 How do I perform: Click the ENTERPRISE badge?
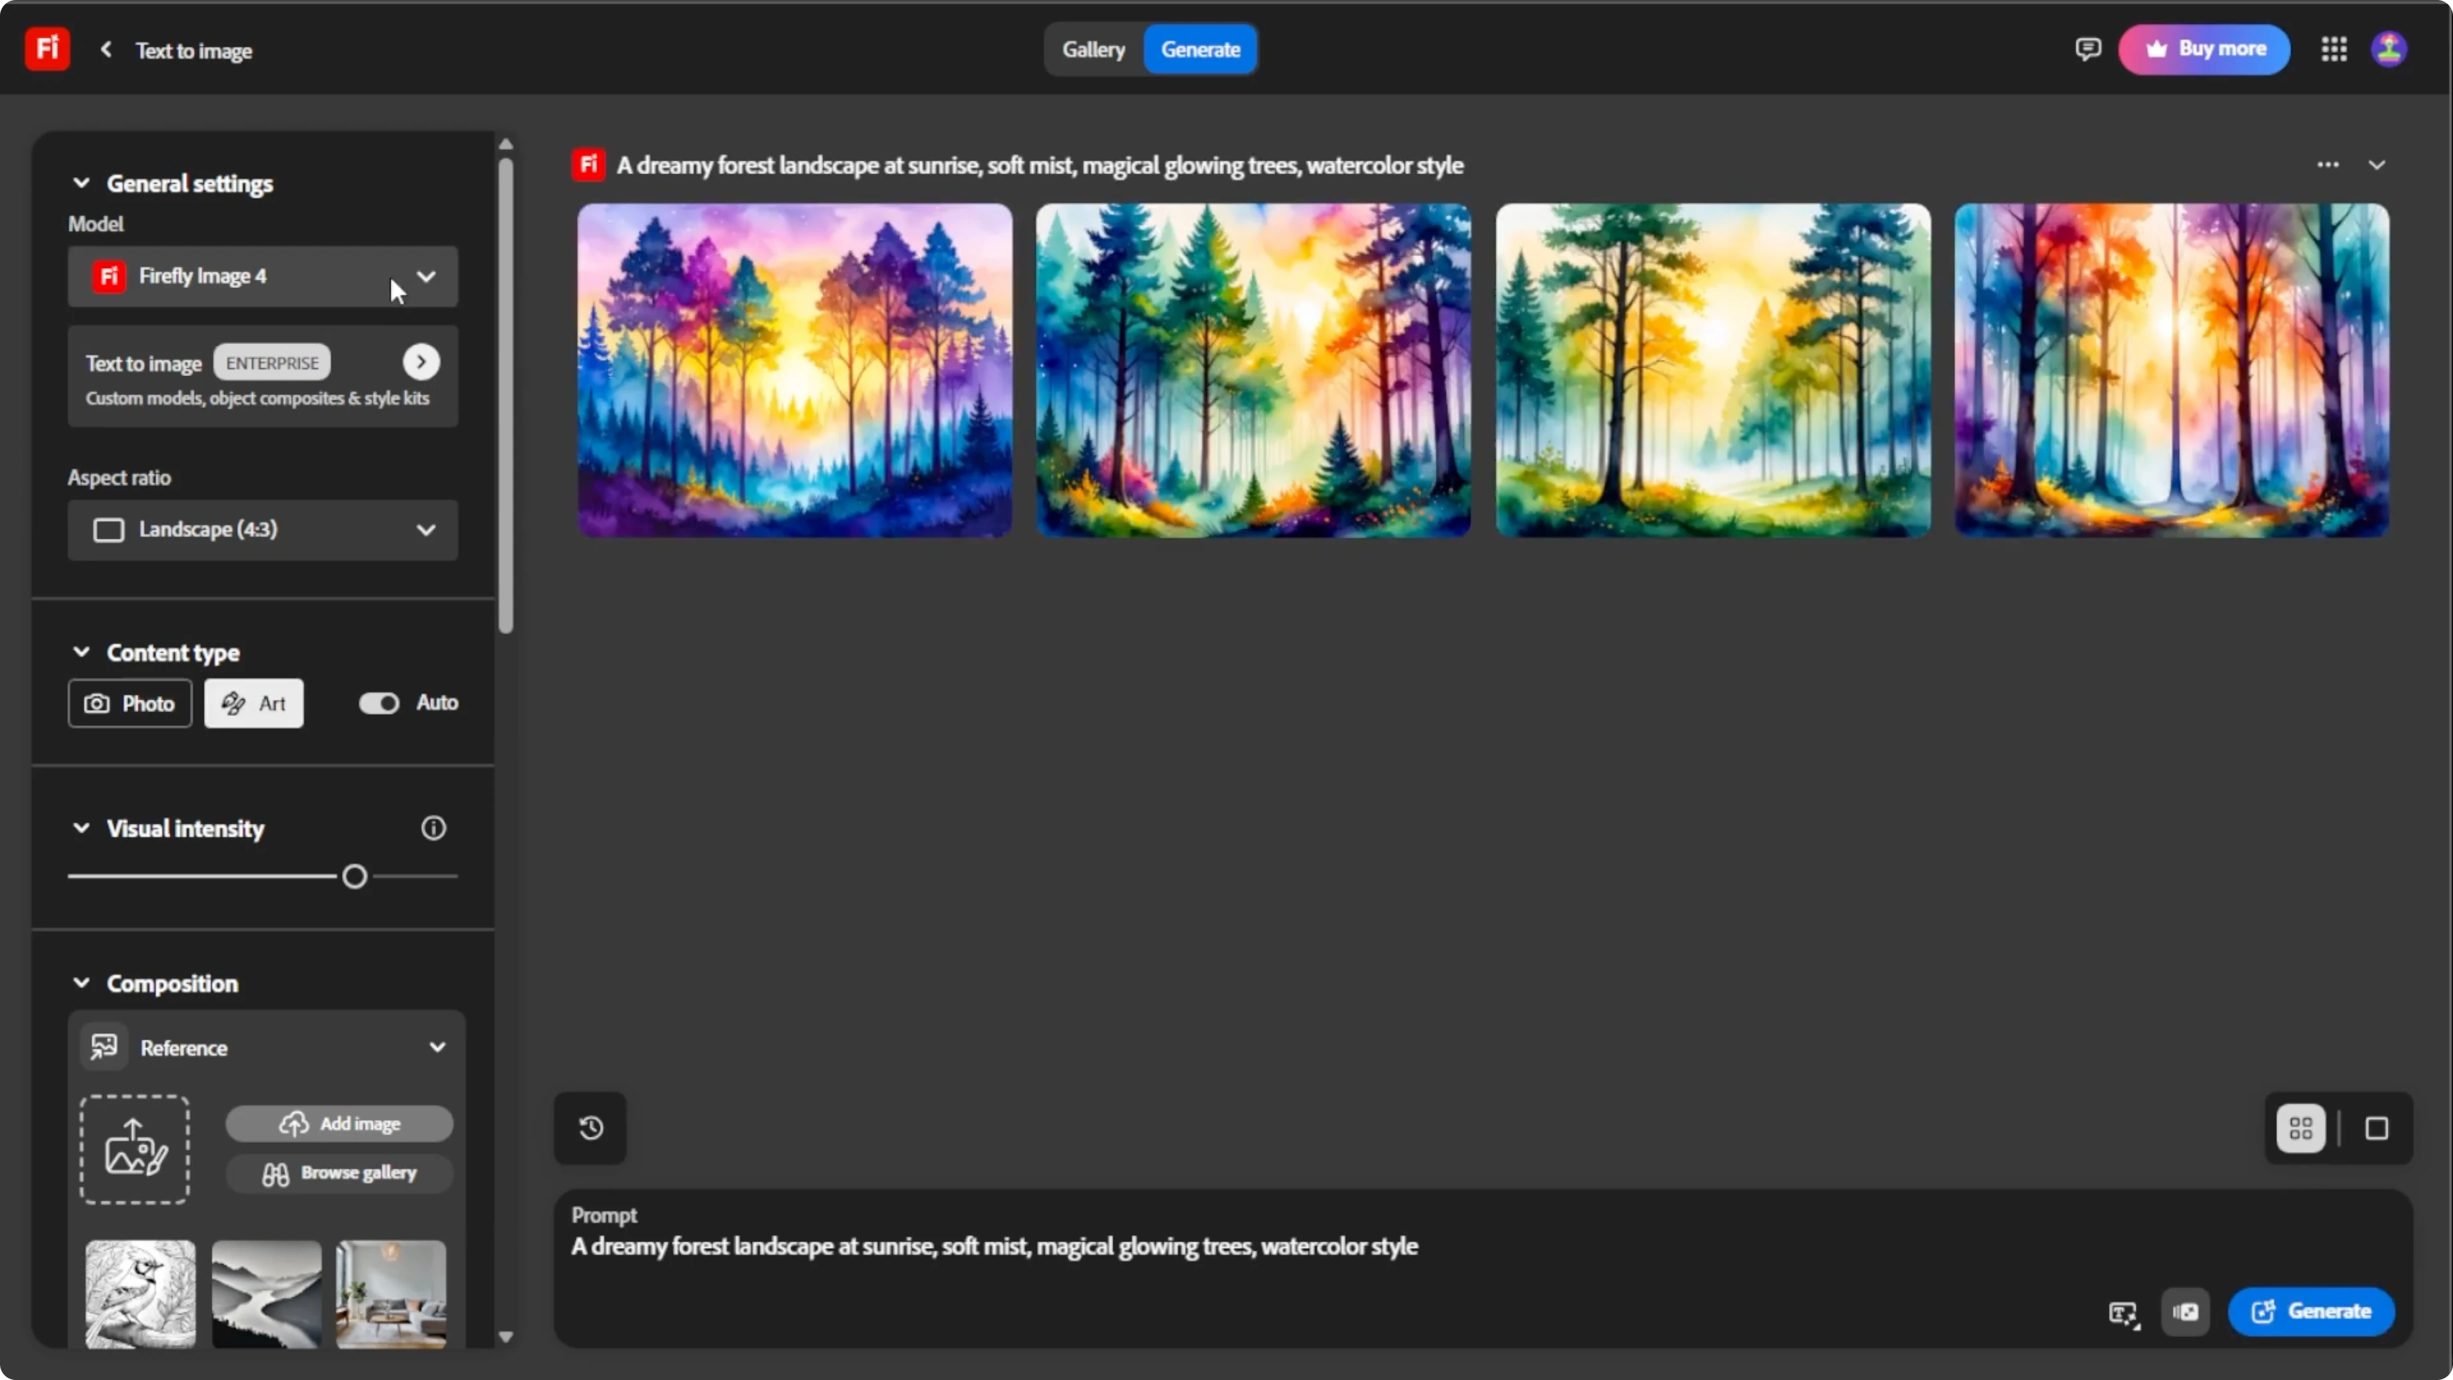271,363
